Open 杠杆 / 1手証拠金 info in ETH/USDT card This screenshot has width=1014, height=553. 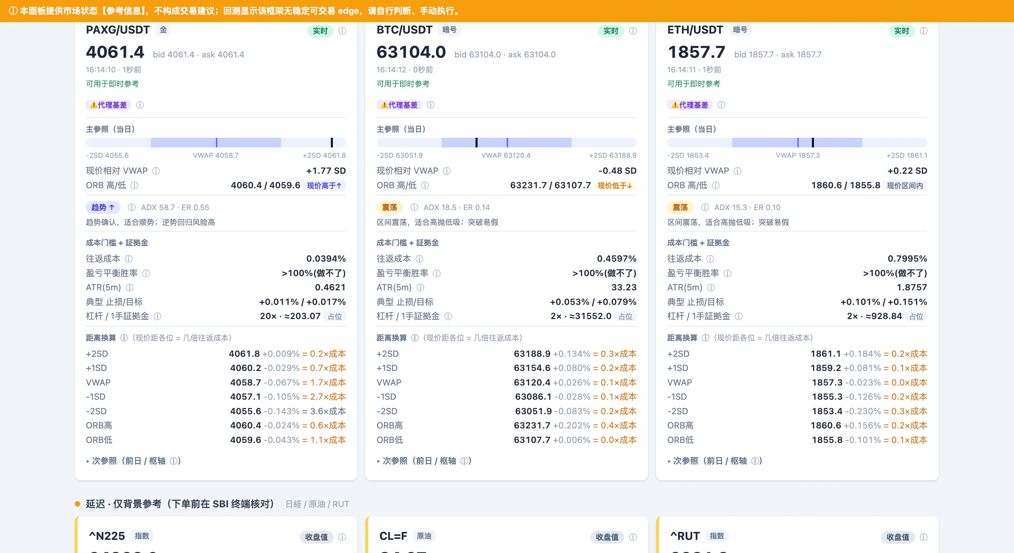pos(739,316)
